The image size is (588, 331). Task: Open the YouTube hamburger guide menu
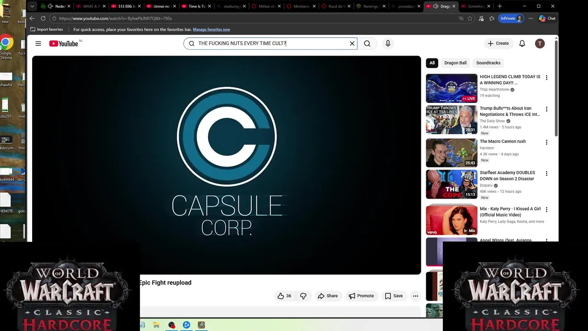(38, 44)
